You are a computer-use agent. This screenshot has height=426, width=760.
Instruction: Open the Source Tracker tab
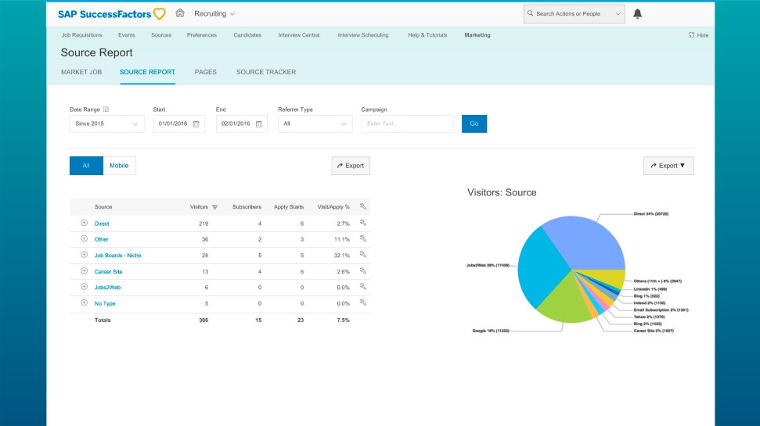click(266, 72)
